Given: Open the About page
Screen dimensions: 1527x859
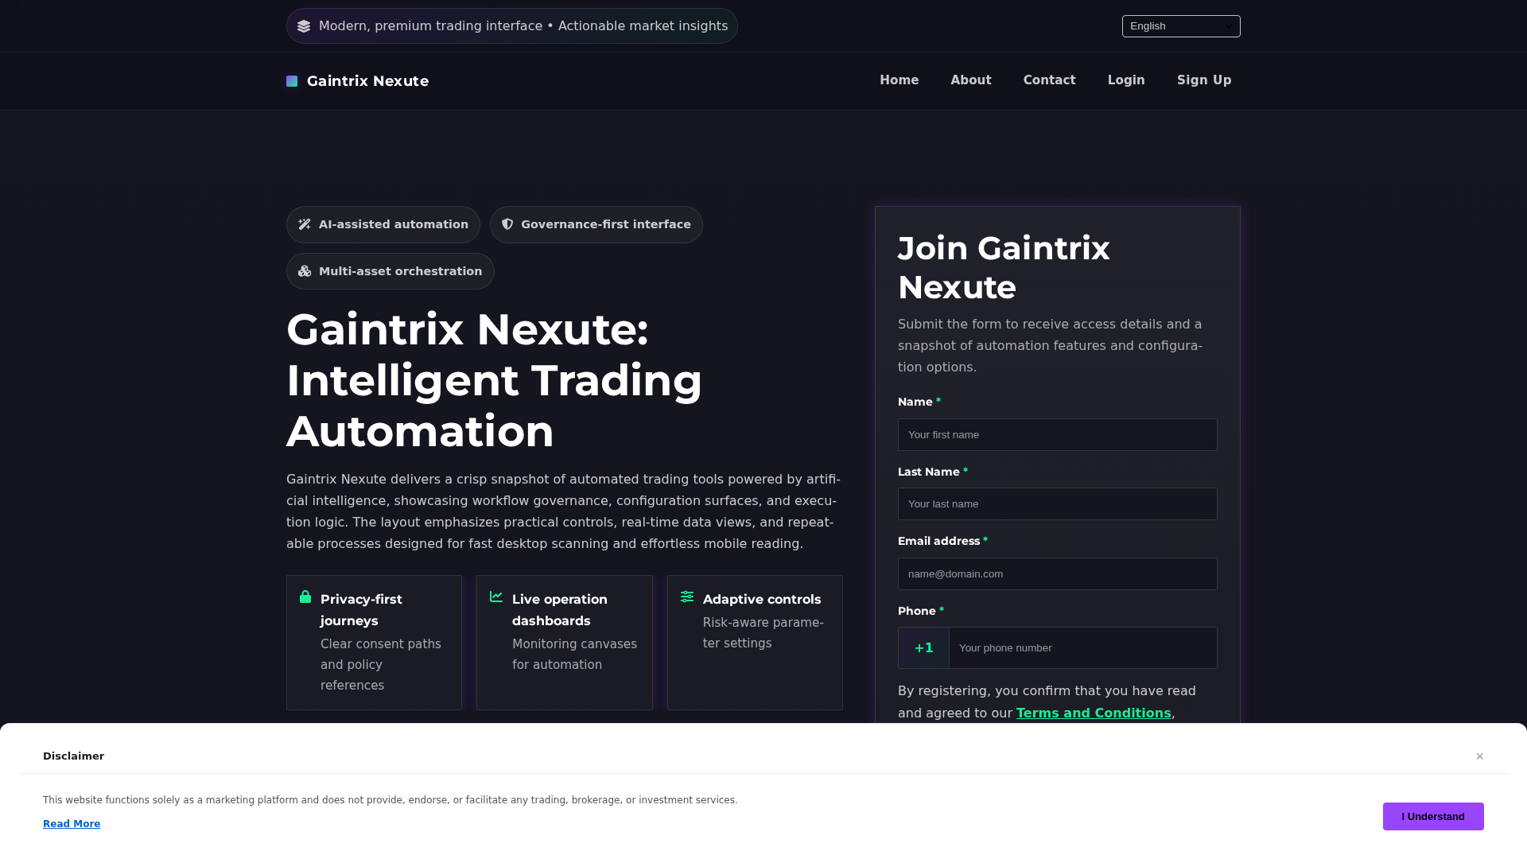Looking at the screenshot, I should tap(970, 80).
